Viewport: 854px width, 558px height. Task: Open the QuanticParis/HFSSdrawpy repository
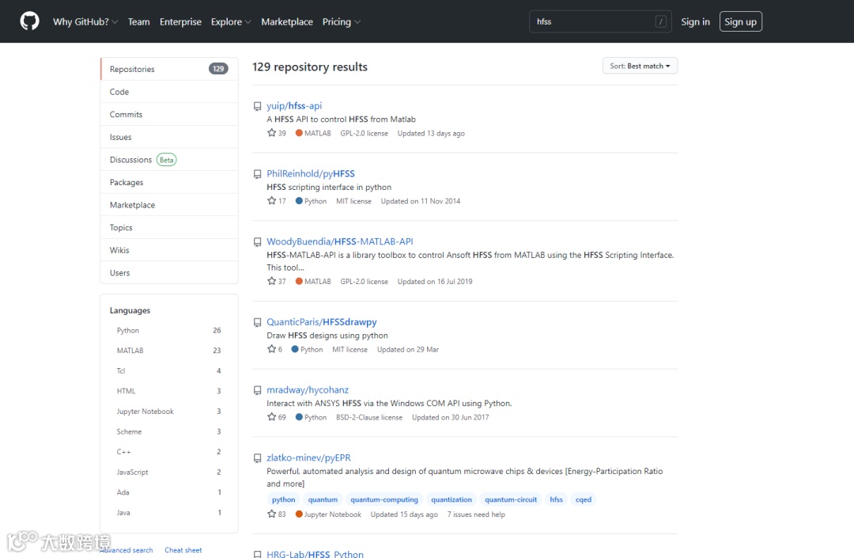(x=321, y=322)
